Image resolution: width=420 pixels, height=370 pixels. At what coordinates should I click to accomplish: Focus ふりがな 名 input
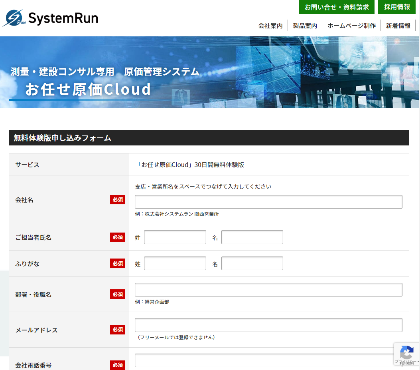tap(252, 263)
